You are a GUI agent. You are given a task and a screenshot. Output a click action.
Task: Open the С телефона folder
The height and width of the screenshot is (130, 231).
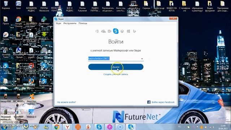point(184,6)
